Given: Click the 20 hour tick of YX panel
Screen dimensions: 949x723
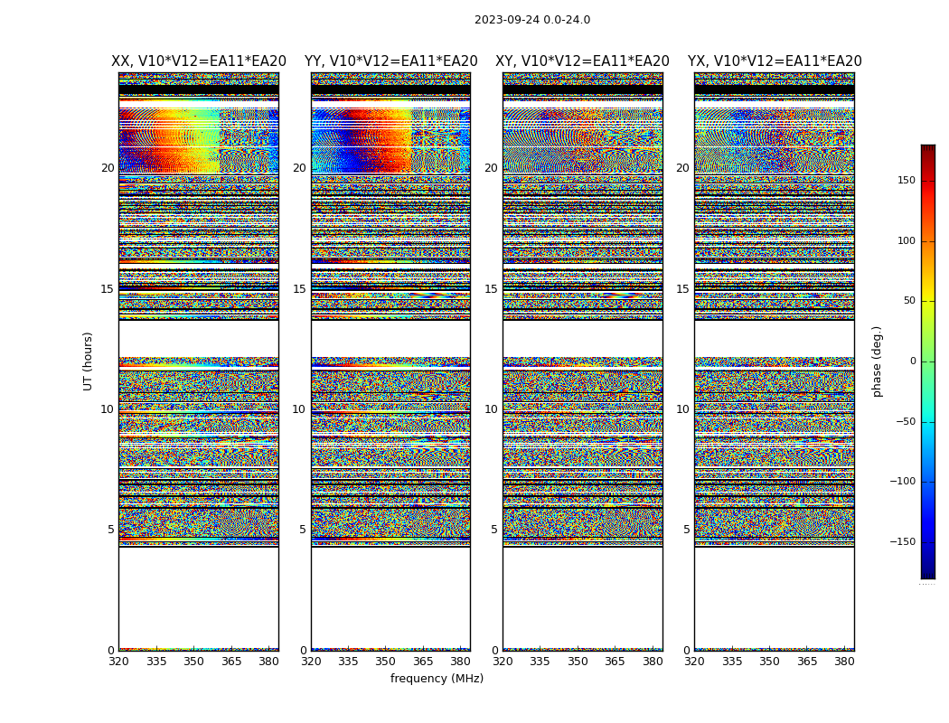Looking at the screenshot, I should [683, 168].
